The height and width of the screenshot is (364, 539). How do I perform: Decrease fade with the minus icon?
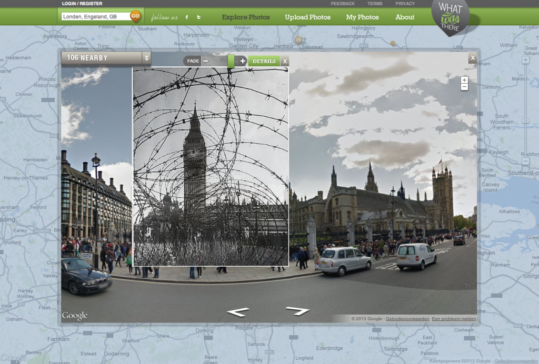(206, 61)
